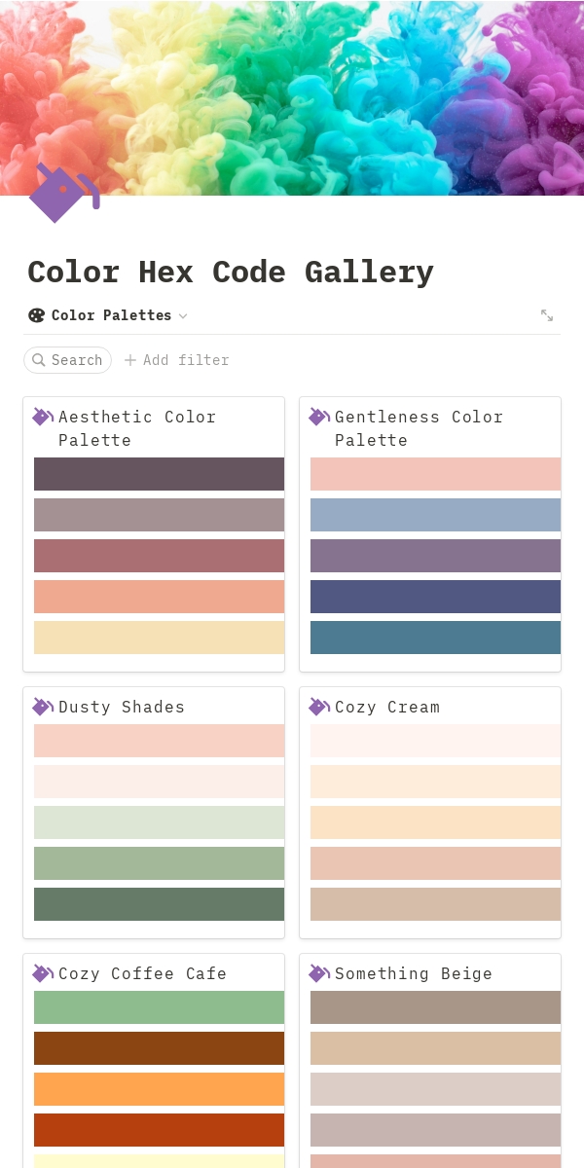Select the dark green Dusty Shades swatch
The image size is (584, 1168).
[x=159, y=904]
